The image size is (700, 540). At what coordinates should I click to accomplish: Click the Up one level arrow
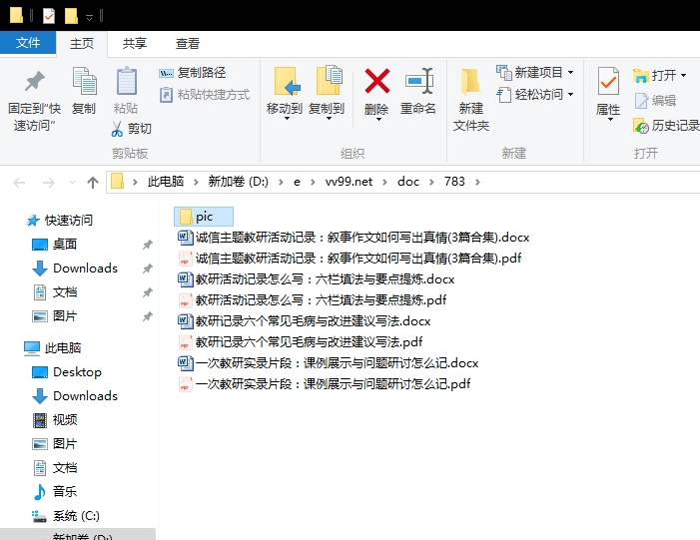coord(93,182)
